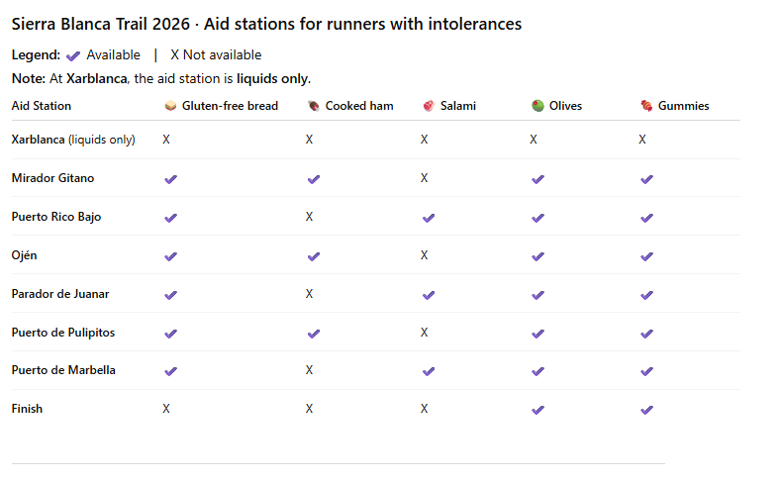Click Puerto Rico Bajo's salami checkmark

(429, 218)
